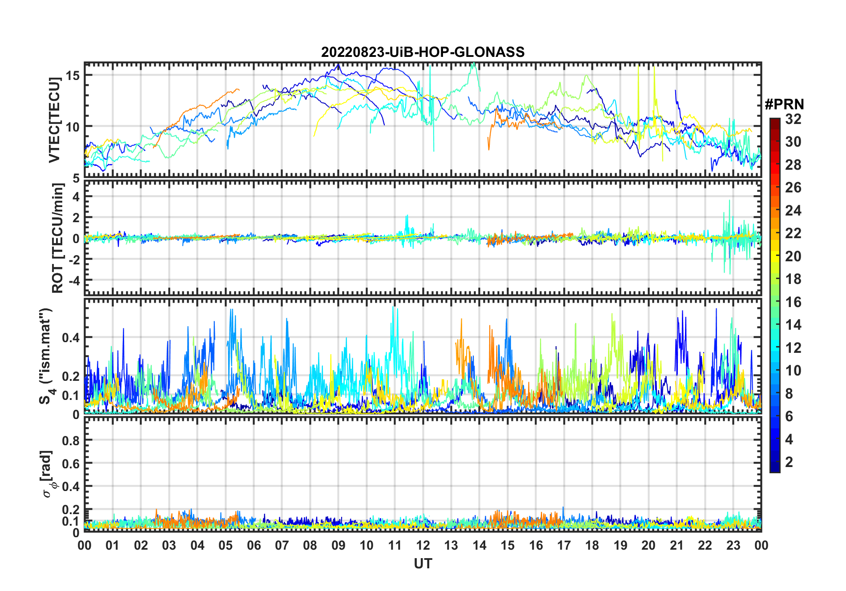
Task: Click the PRN colorbar tick label 18
Action: 793,279
